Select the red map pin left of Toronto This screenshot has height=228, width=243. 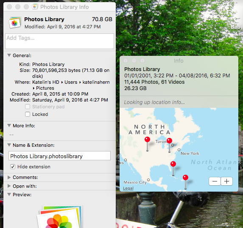(147, 139)
